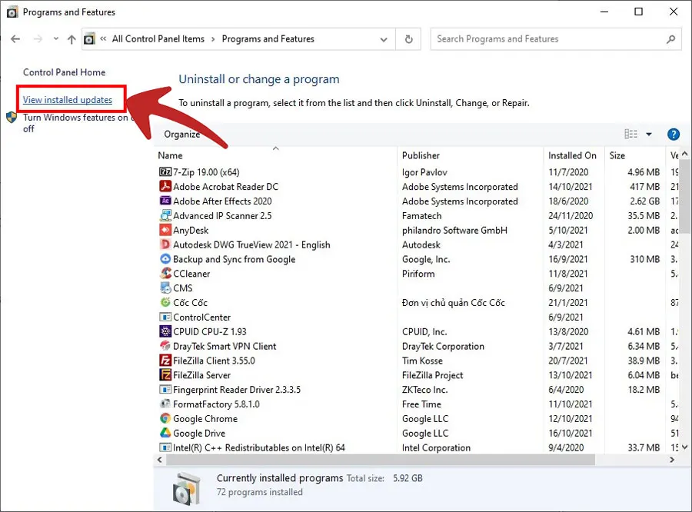Click the publisher Igor Pavlov cell

coord(424,172)
